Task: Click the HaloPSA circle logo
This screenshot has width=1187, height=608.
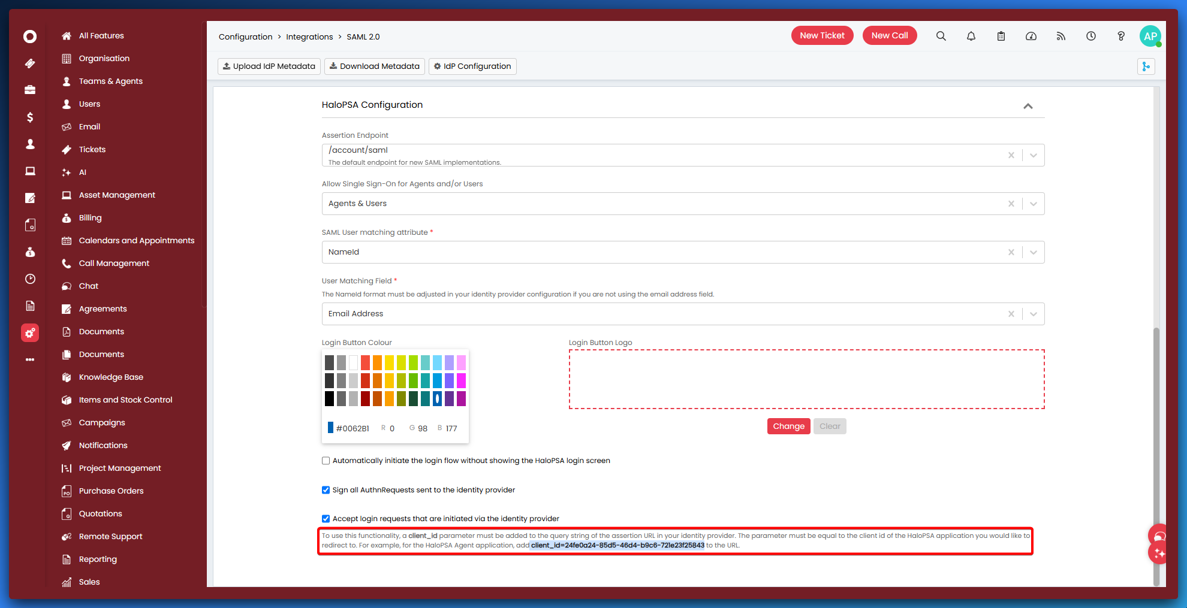Action: point(30,37)
